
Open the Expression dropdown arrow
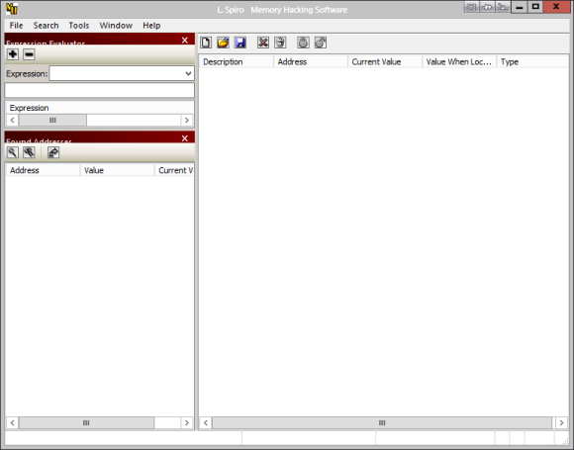pyautogui.click(x=188, y=73)
